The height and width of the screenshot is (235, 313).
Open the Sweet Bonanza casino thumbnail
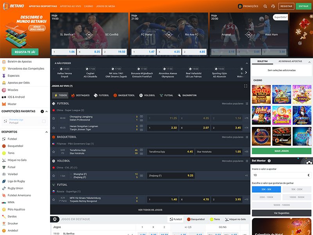pos(282,115)
